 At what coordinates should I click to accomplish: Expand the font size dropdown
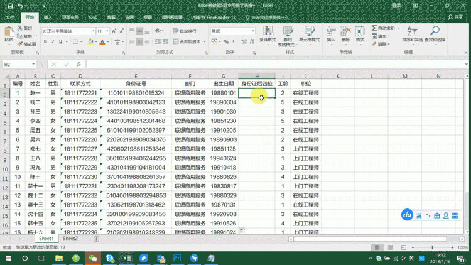107,31
